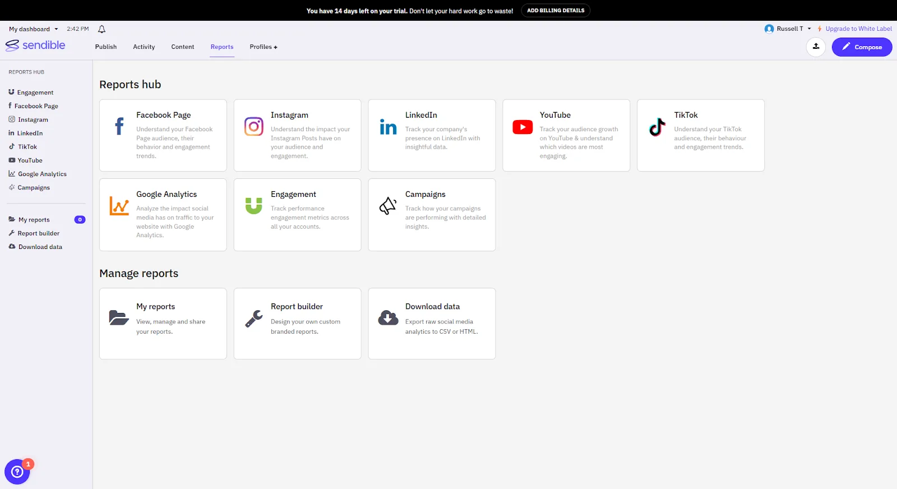This screenshot has height=489, width=897.
Task: Go to the Content tab
Action: point(183,47)
